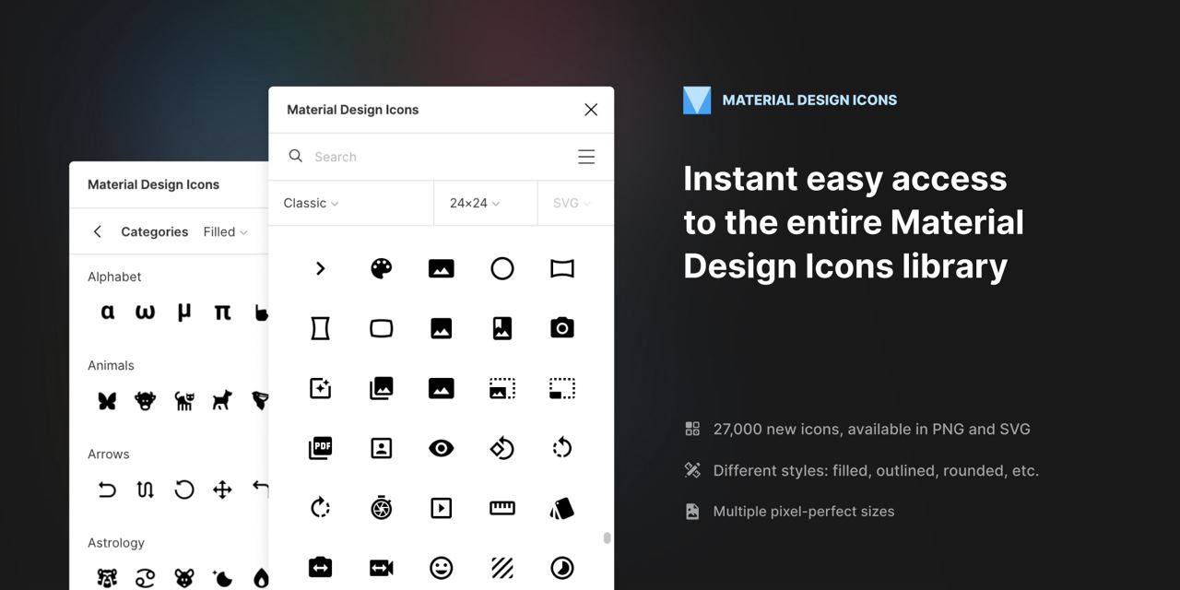Select the right chevron icon in grid

[x=321, y=268]
